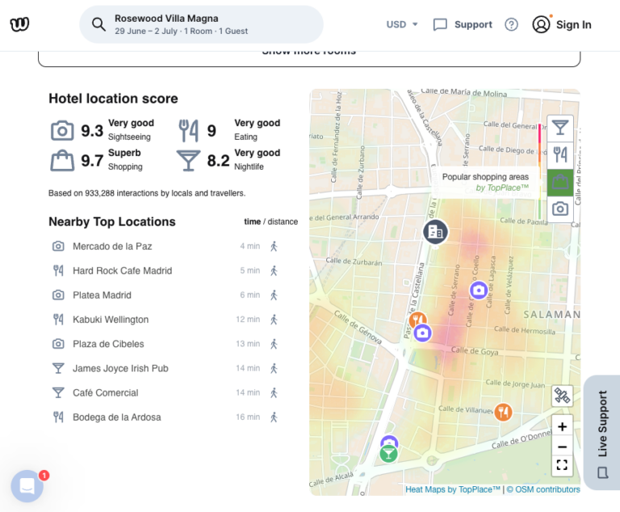Click the site logo in the header
This screenshot has width=620, height=512.
[x=19, y=24]
